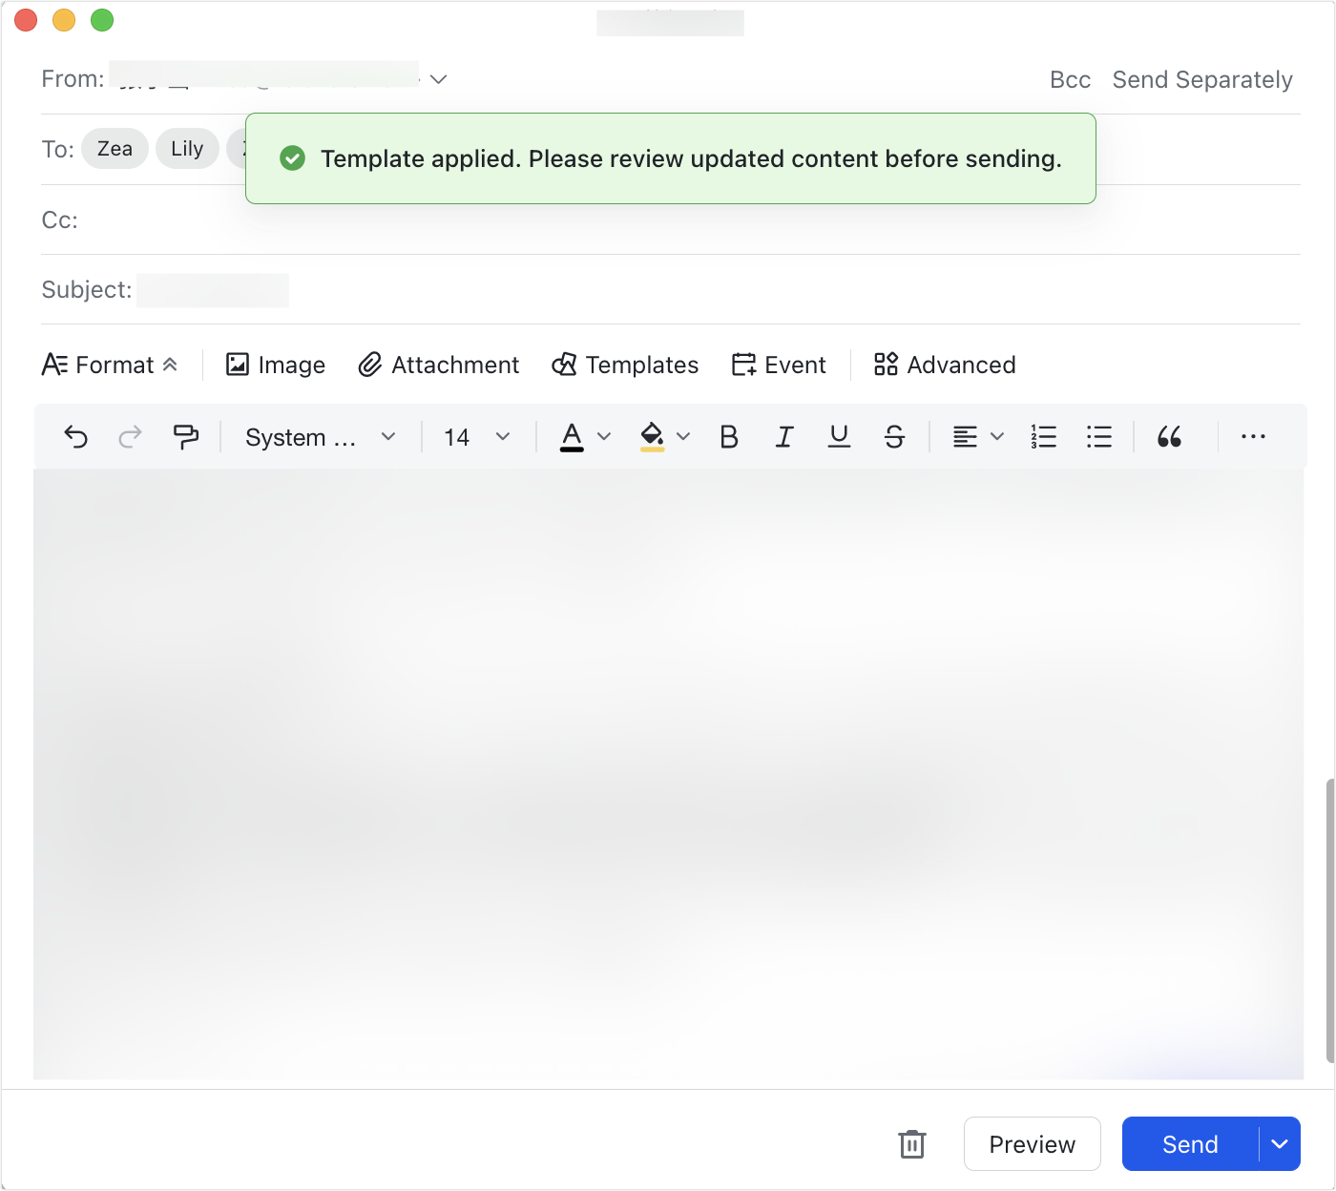Click the message body editor
Screen dimensions: 1336x1191
[x=669, y=774]
